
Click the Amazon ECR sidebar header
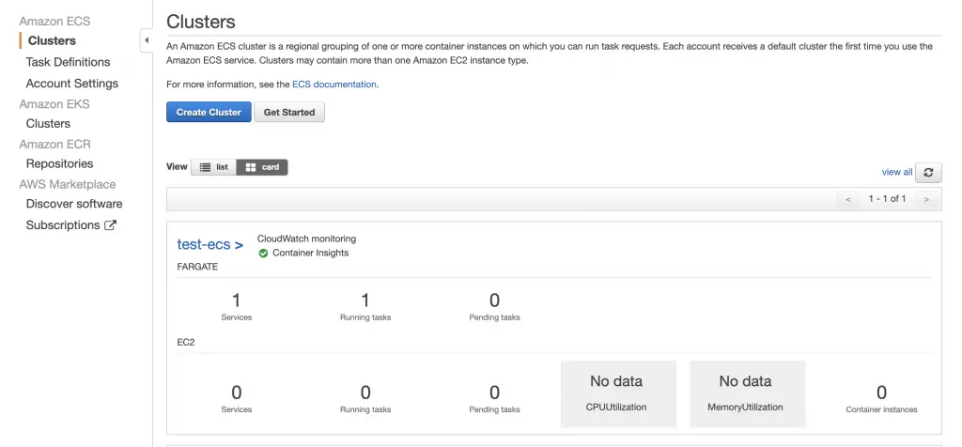click(54, 144)
